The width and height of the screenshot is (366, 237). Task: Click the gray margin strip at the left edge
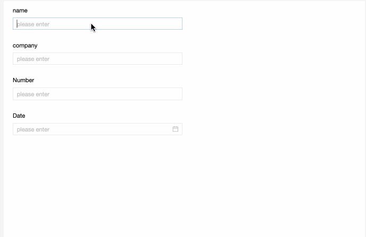click(2, 119)
